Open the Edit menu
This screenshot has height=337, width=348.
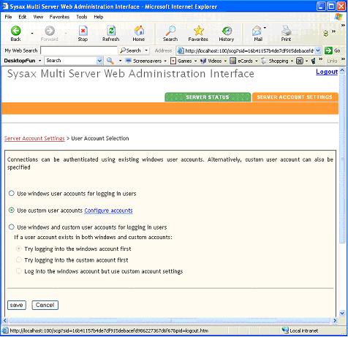[23, 17]
